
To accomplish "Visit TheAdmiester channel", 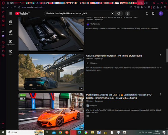I will 95,24.
